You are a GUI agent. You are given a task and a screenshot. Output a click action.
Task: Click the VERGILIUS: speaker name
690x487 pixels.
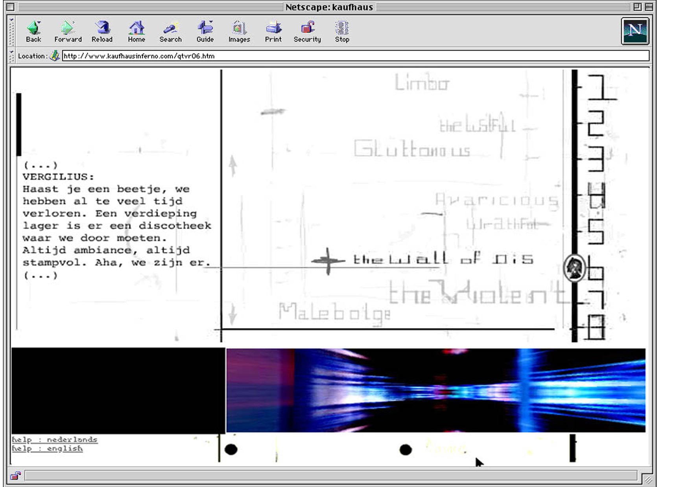(58, 177)
